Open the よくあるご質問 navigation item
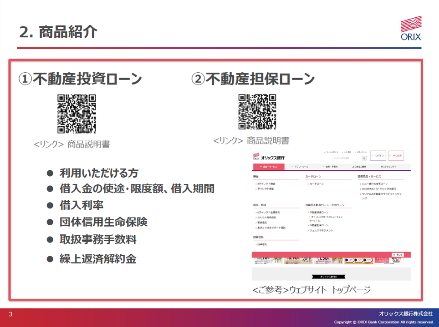This screenshot has width=439, height=327. click(359, 167)
